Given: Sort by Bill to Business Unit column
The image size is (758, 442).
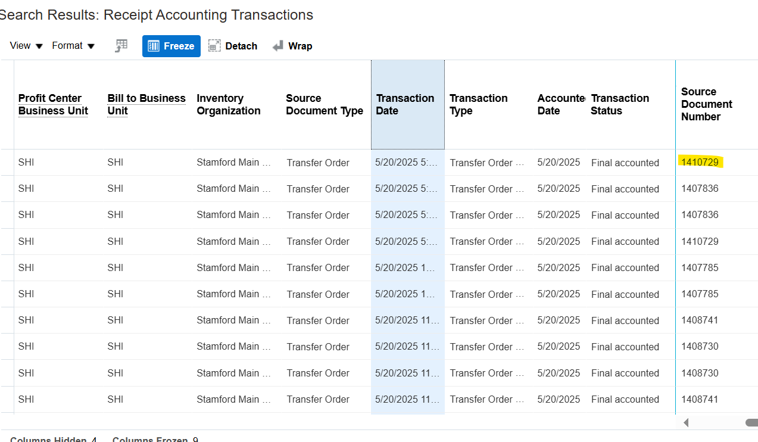Looking at the screenshot, I should (x=146, y=104).
